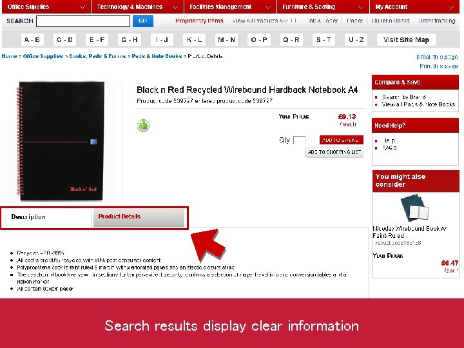Click the £9.13 price text
The height and width of the screenshot is (348, 464).
coord(347,117)
